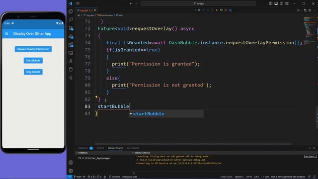This screenshot has height=179, width=318.
Task: Change the CRLF line ending status item
Action: point(256,177)
